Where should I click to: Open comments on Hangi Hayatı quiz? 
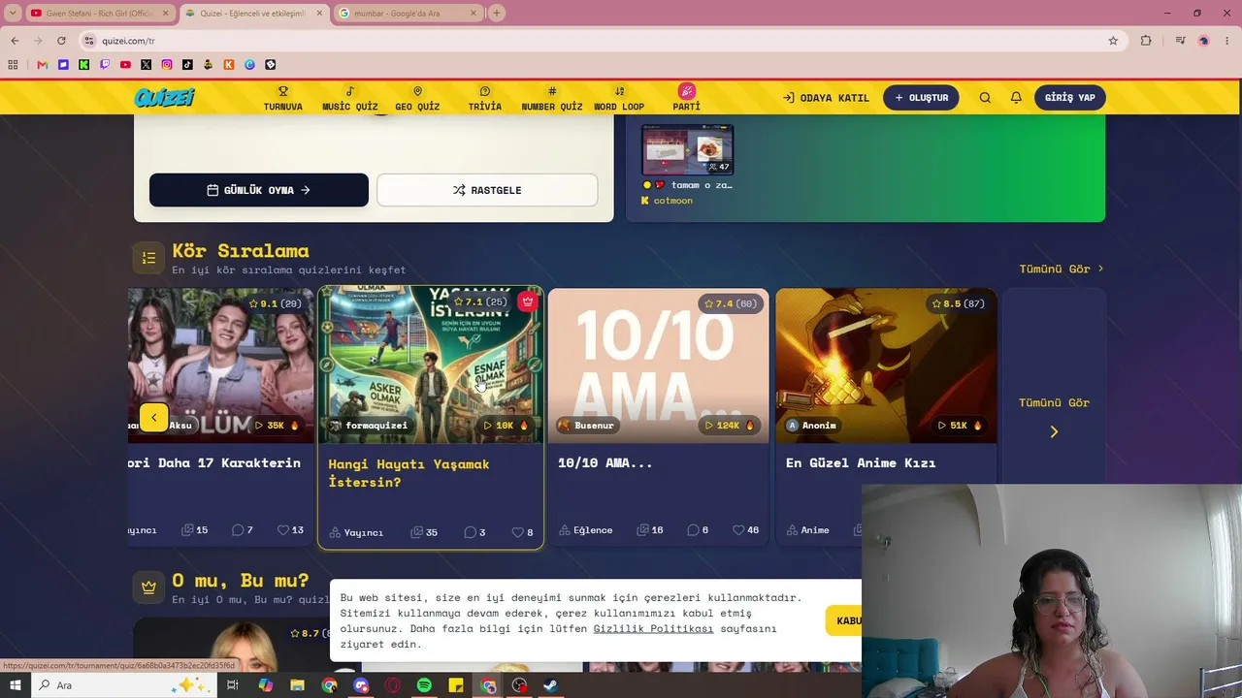474,532
